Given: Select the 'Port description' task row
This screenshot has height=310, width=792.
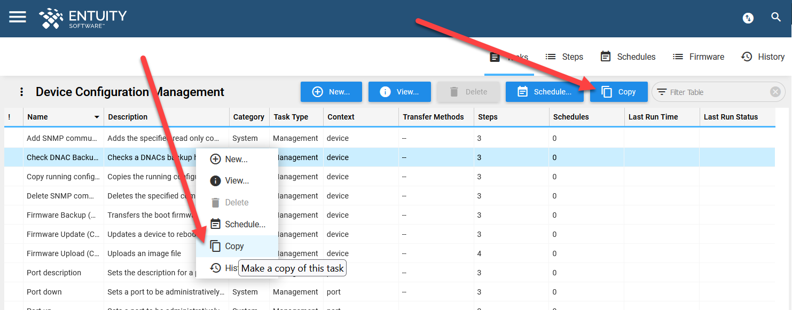Looking at the screenshot, I should pyautogui.click(x=390, y=273).
